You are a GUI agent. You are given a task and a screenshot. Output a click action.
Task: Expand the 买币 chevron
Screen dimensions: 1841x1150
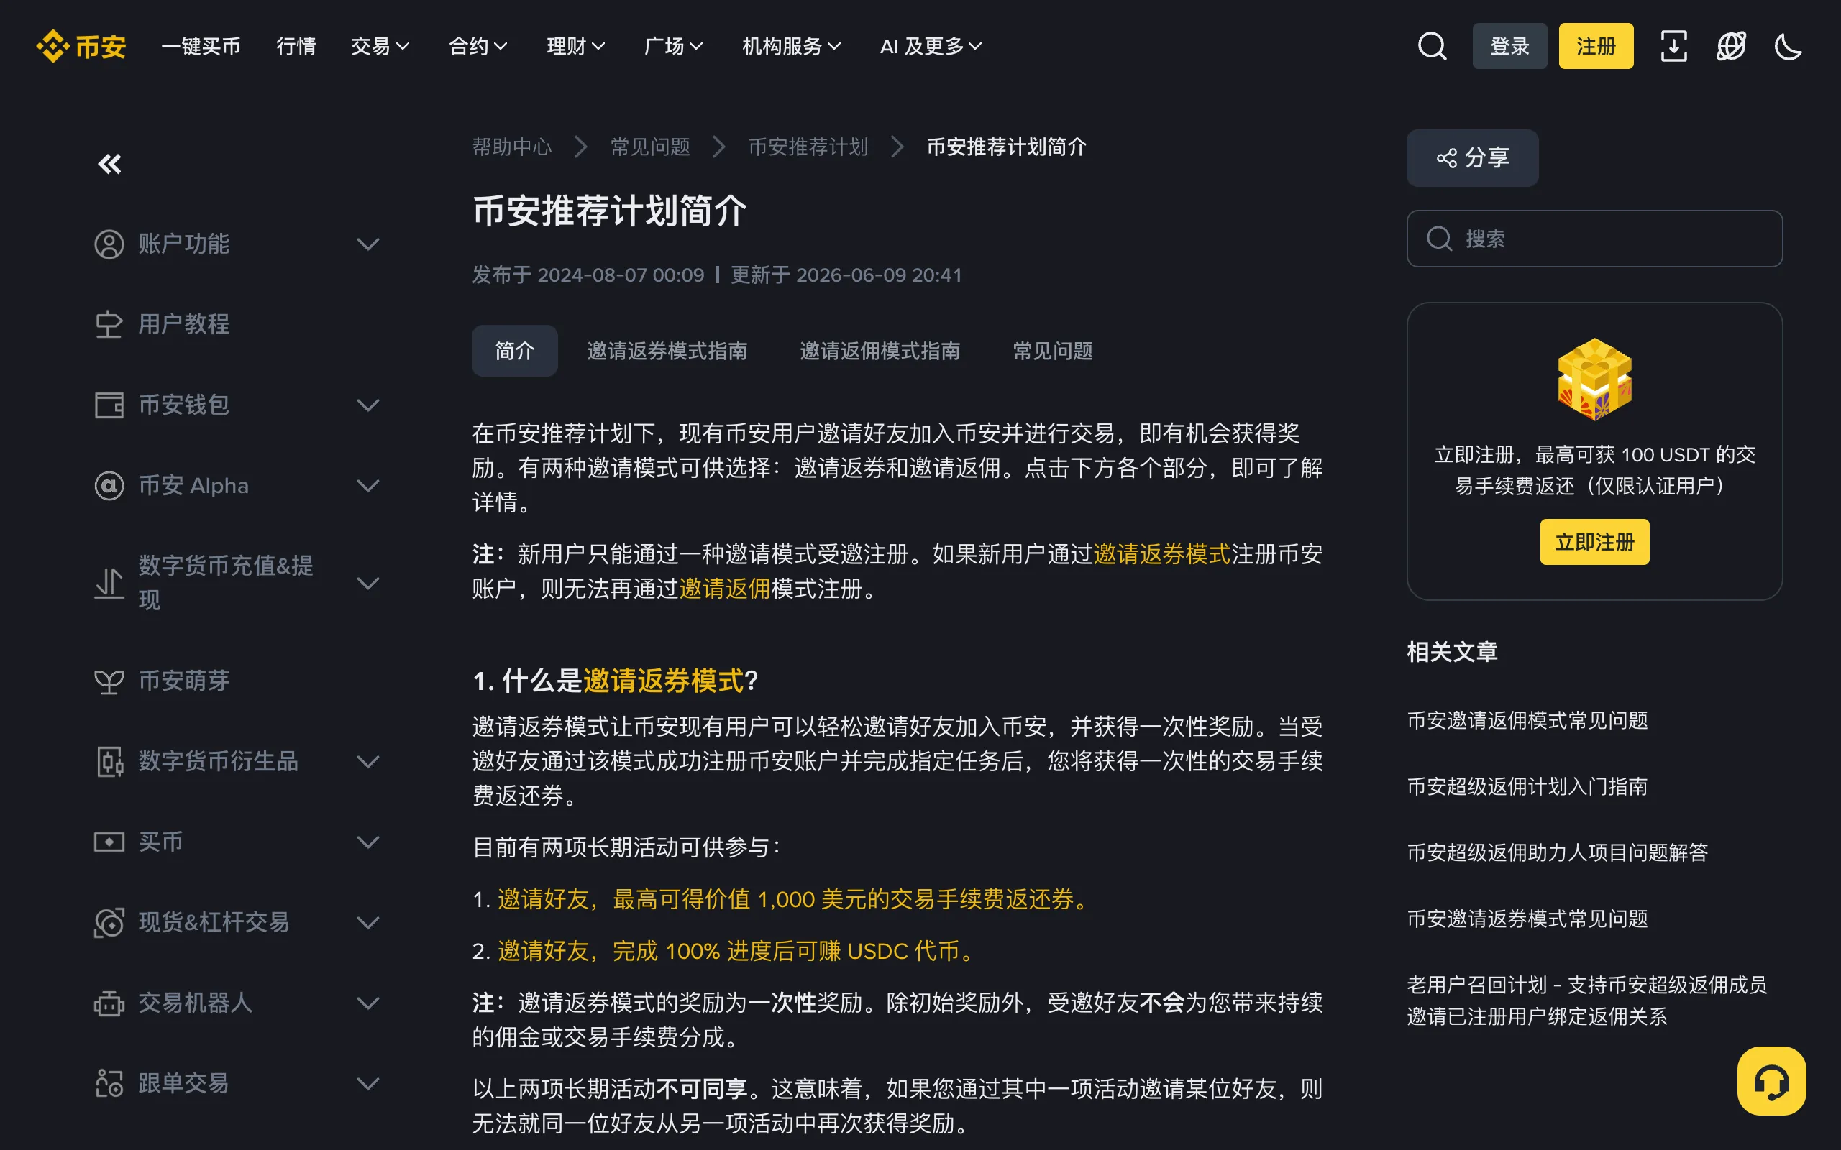pos(368,842)
